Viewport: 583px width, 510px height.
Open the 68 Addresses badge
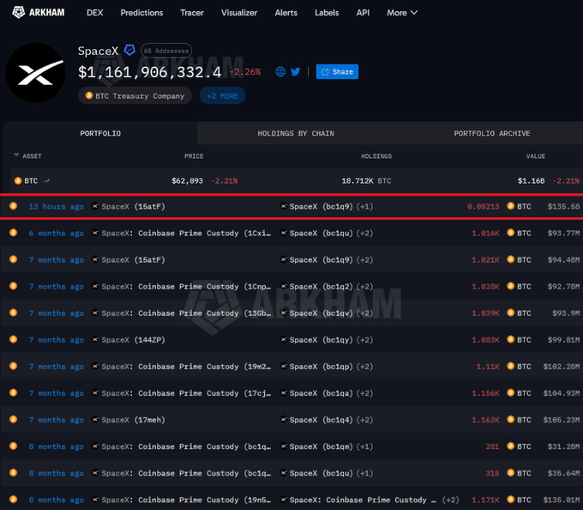click(x=166, y=51)
